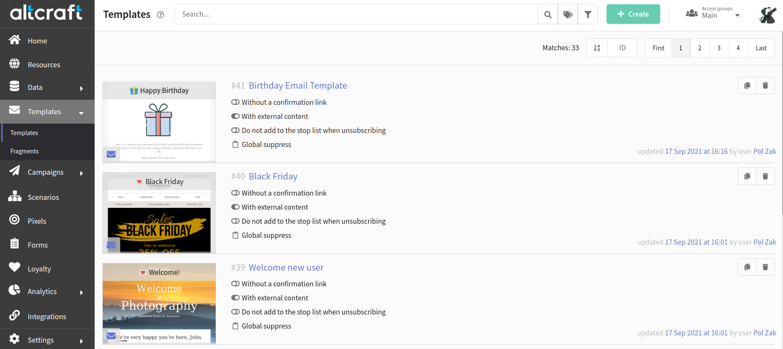The width and height of the screenshot is (783, 349).
Task: Click Pol Zak on Birthday template row
Action: 765,151
